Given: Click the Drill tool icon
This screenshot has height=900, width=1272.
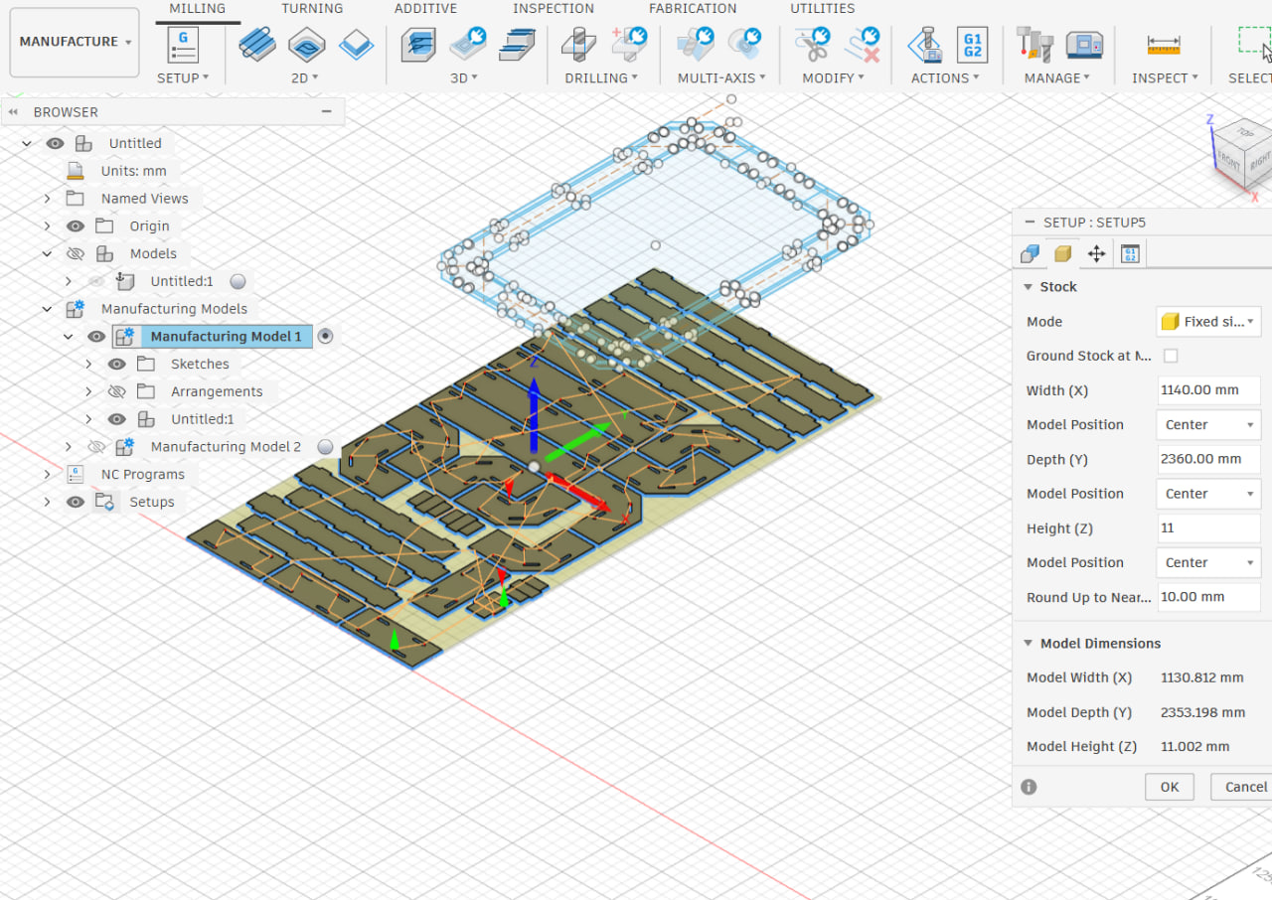Looking at the screenshot, I should [x=578, y=45].
